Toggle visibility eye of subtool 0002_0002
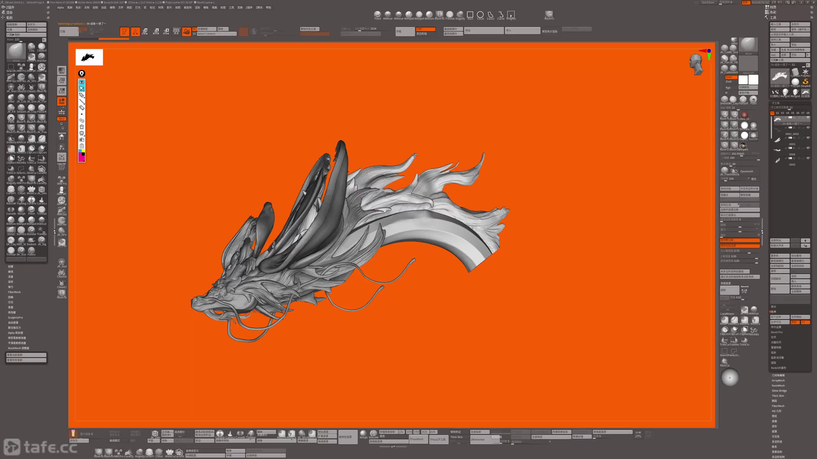 click(808, 128)
